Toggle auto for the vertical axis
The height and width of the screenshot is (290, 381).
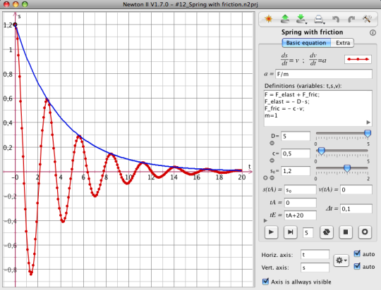(357, 266)
